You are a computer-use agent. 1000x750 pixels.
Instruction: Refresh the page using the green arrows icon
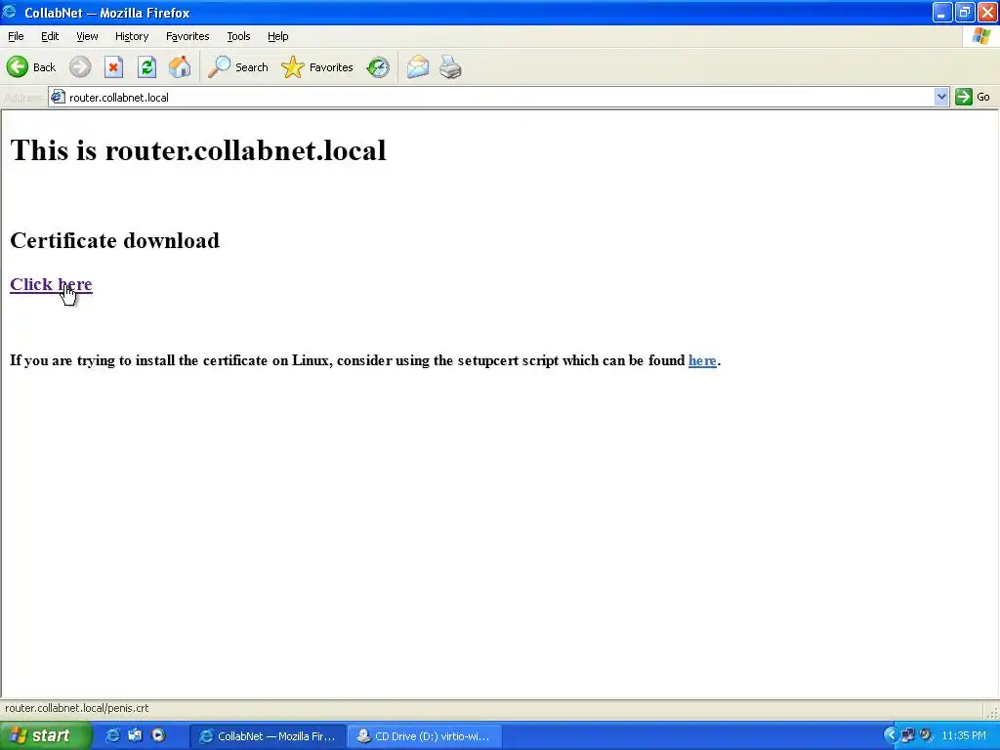pos(146,67)
